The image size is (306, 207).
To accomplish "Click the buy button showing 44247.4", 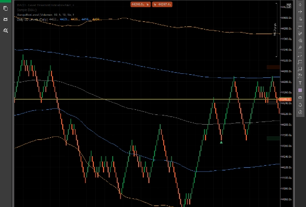I will point(162,4).
